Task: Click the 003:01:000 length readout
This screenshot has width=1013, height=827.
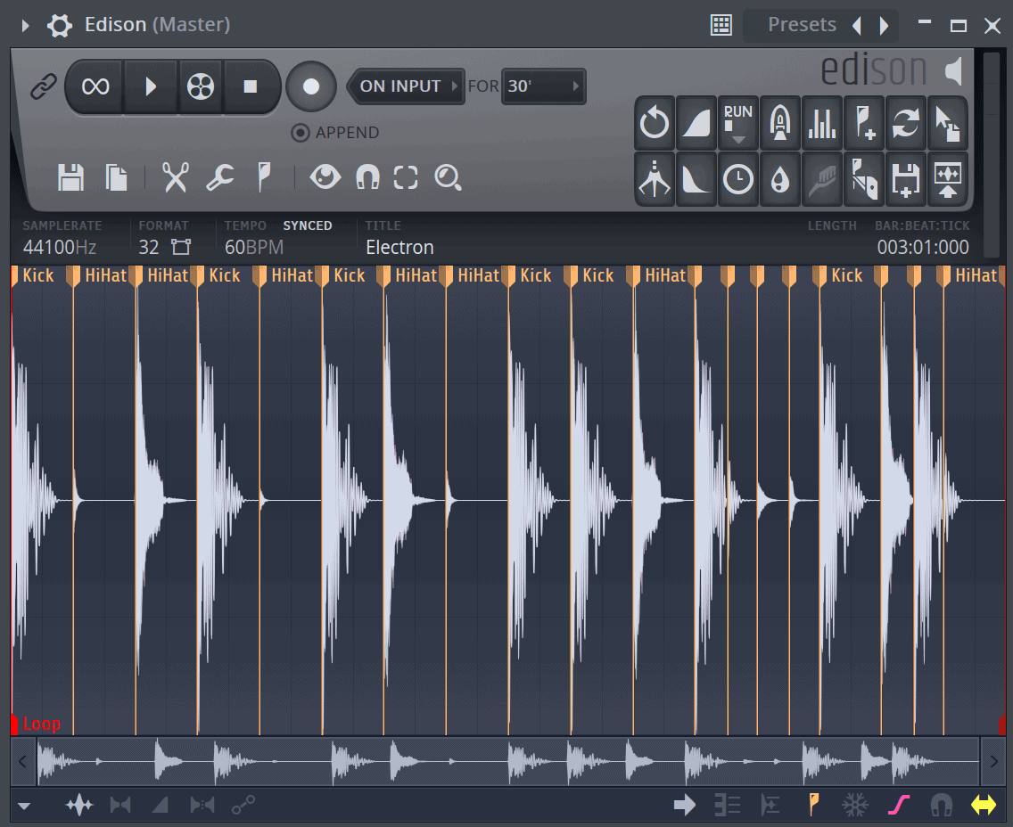Action: [x=923, y=247]
